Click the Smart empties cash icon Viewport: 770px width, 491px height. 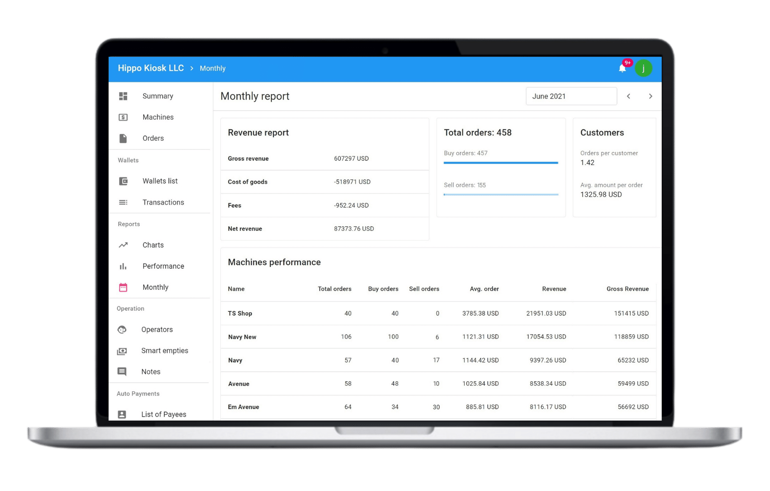point(122,351)
